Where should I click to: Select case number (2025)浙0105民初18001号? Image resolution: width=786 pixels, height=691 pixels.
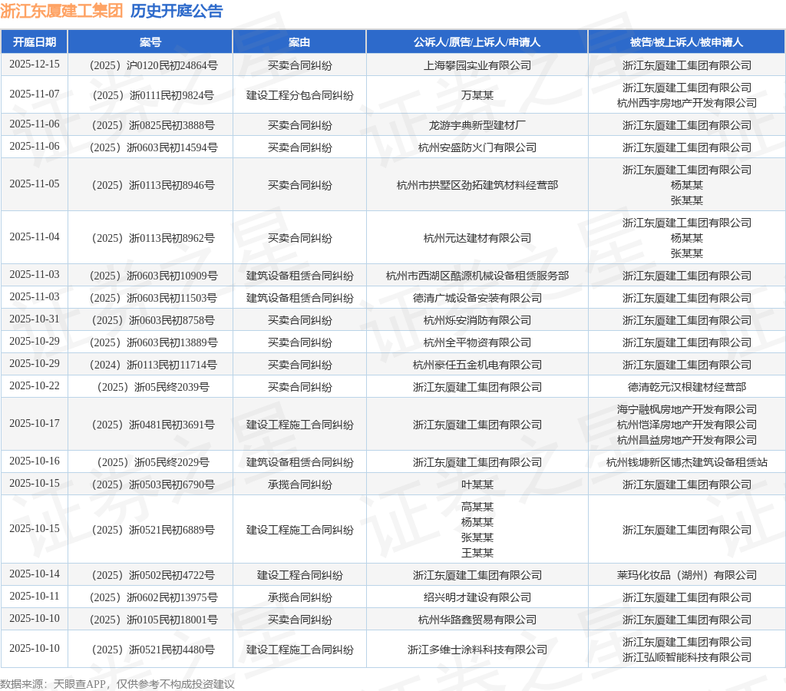click(154, 620)
